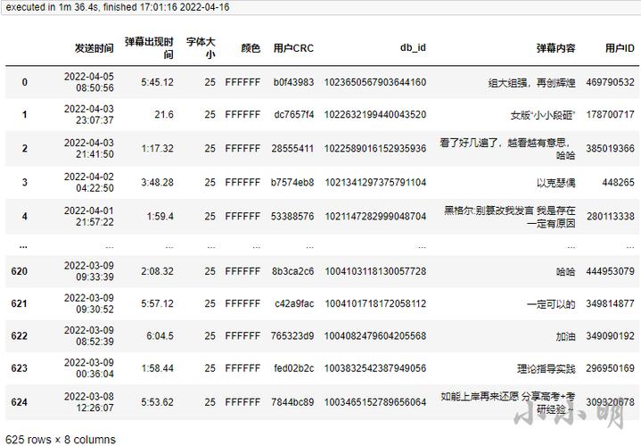641x446 pixels.
Task: Click send time 2022-04-03 23:07:37
Action: [89, 114]
